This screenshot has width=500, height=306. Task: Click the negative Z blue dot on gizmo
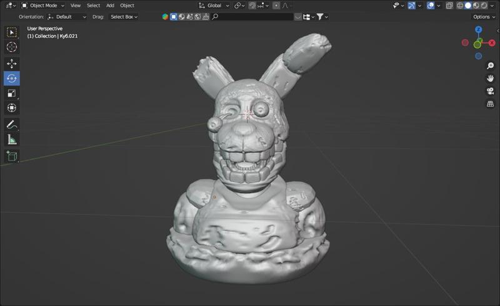(x=478, y=56)
